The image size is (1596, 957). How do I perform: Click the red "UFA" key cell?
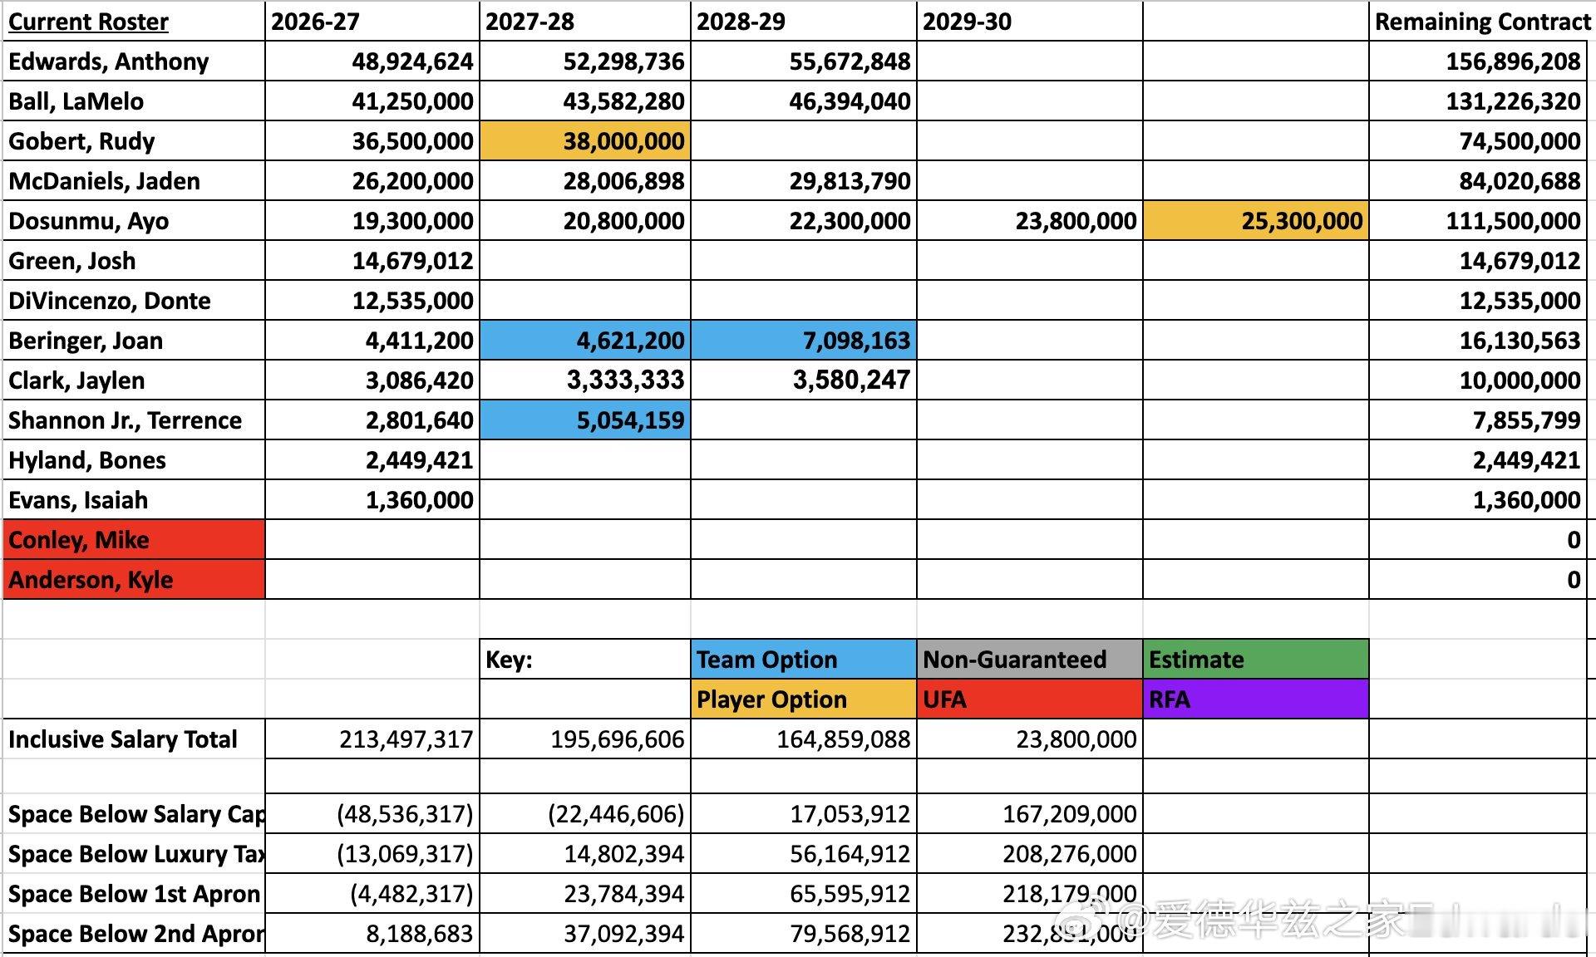pos(1030,699)
